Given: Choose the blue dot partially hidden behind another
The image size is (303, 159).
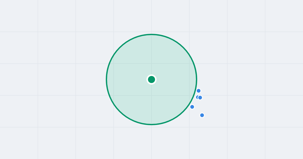Looking at the screenshot, I should coord(197,97).
